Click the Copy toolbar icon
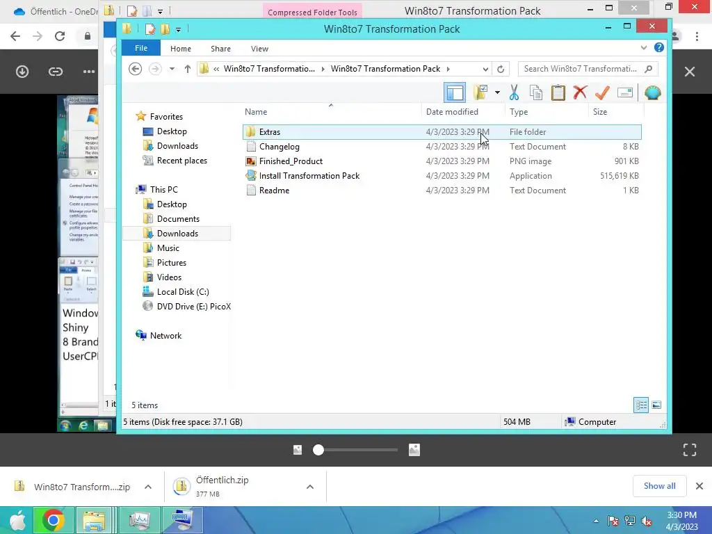This screenshot has height=534, width=712. click(x=536, y=92)
